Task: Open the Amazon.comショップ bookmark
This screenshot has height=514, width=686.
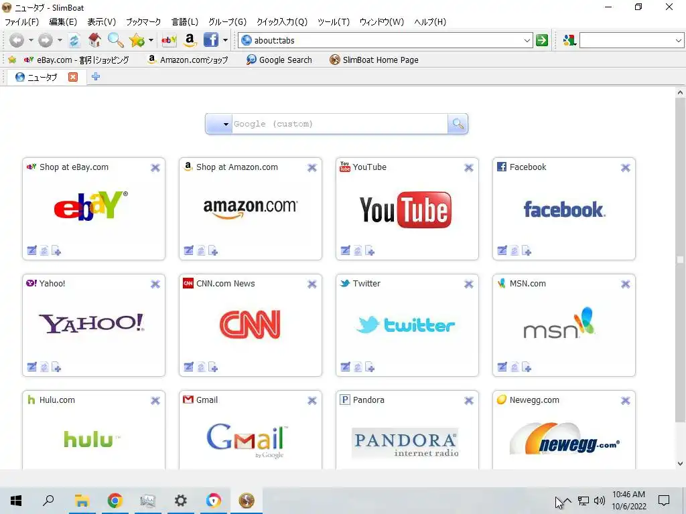Action: click(188, 60)
